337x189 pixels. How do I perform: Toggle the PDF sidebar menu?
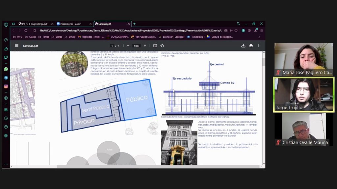16,46
